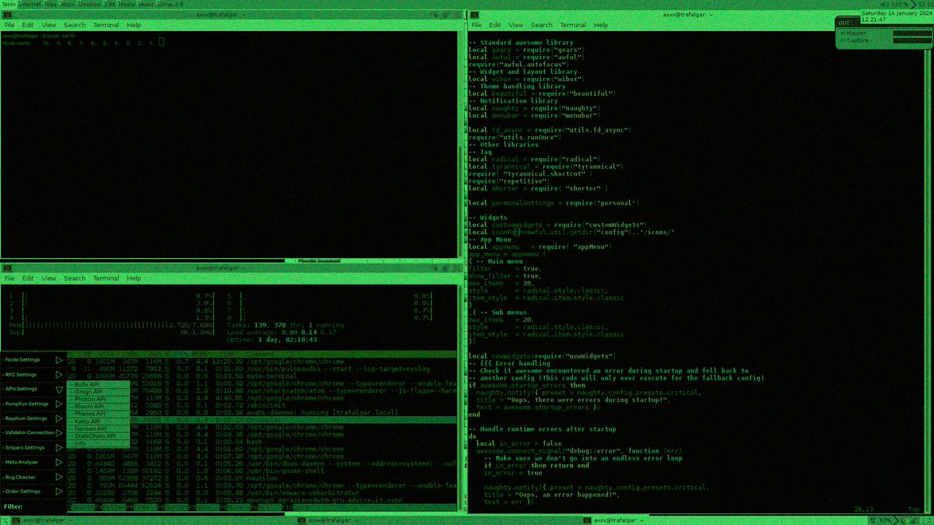Select Gmgn API from the submenu
This screenshot has width=934, height=525.
point(97,392)
